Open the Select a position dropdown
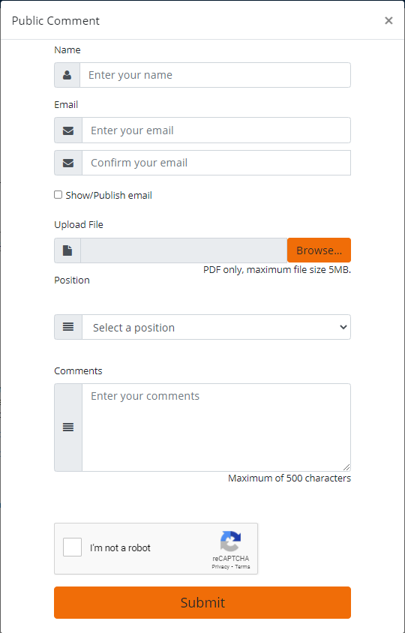The image size is (405, 633). point(217,327)
